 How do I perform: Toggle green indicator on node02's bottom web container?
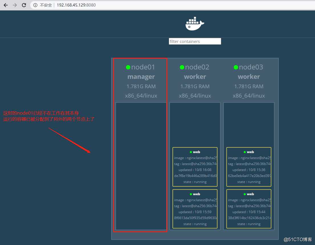(x=190, y=194)
